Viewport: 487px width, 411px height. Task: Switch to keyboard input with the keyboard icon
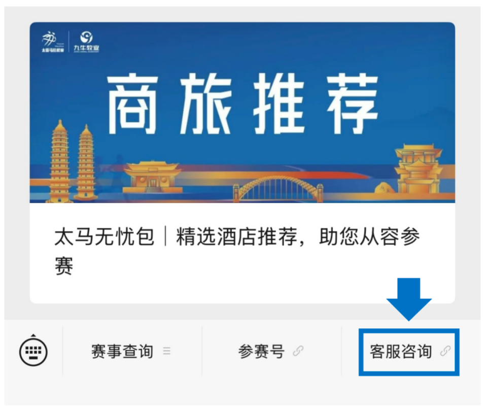(33, 352)
